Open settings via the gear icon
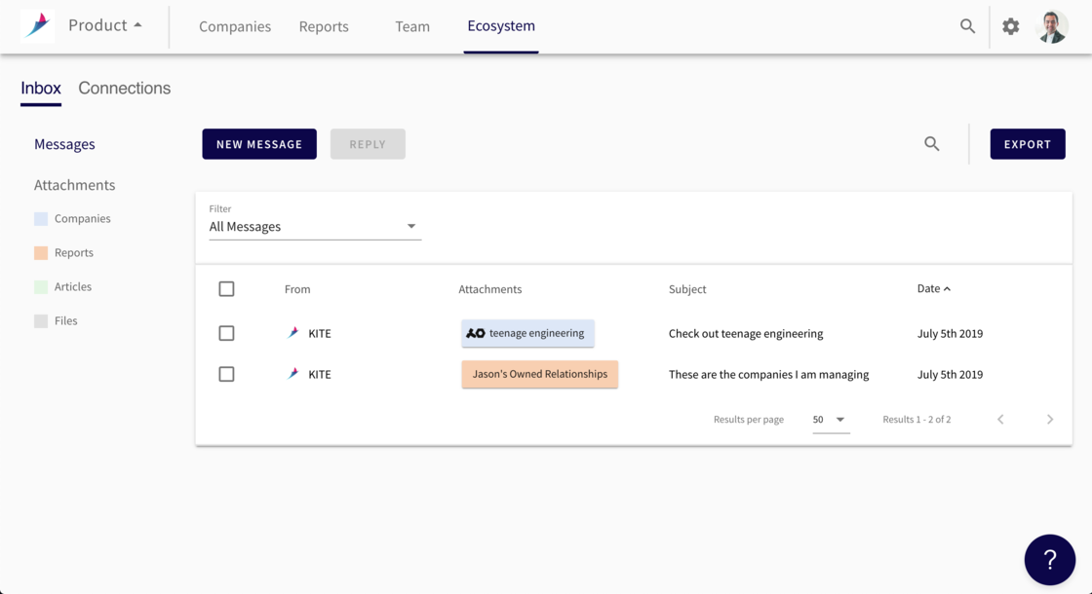The height and width of the screenshot is (594, 1092). [x=1011, y=26]
